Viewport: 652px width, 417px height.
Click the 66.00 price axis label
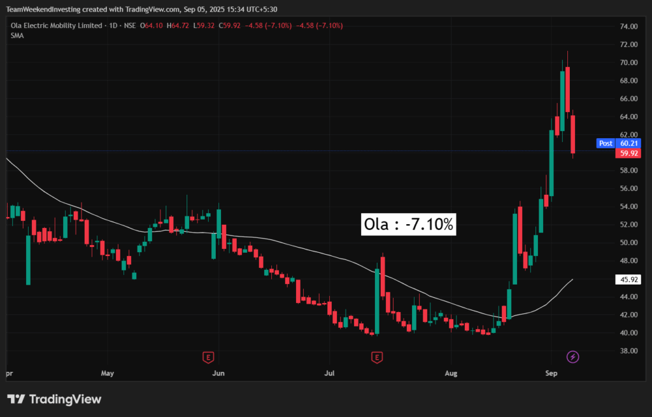pyautogui.click(x=628, y=99)
